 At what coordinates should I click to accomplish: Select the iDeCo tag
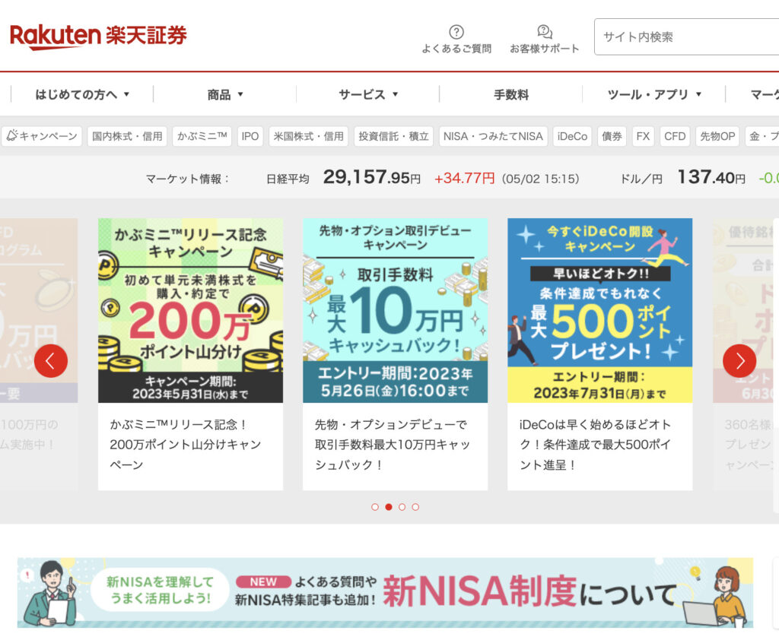[572, 136]
